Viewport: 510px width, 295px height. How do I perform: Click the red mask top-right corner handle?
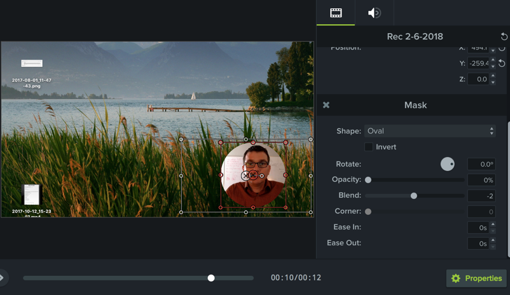[286, 142]
